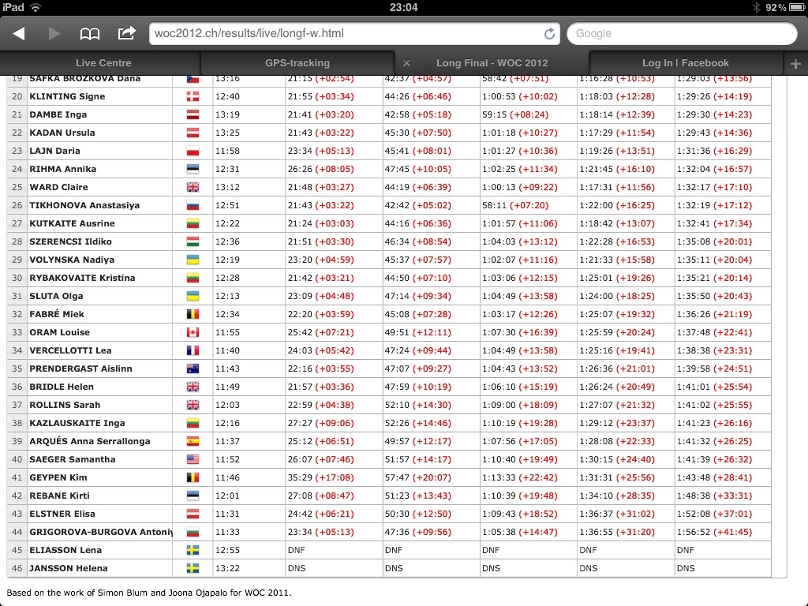Open a new tab with plus button
The width and height of the screenshot is (808, 606).
pos(795,63)
